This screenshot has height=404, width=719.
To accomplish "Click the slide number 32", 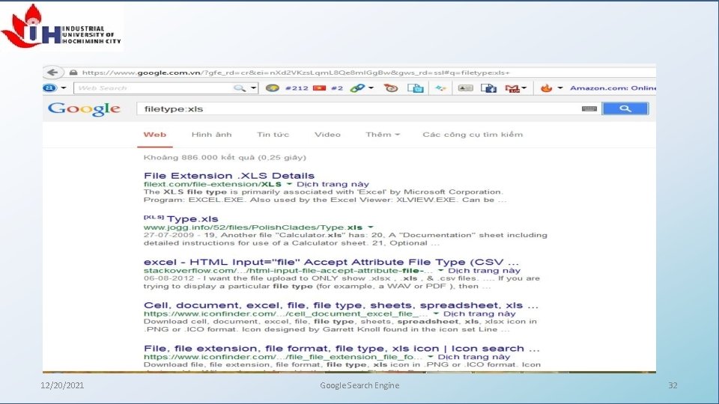I will click(673, 385).
